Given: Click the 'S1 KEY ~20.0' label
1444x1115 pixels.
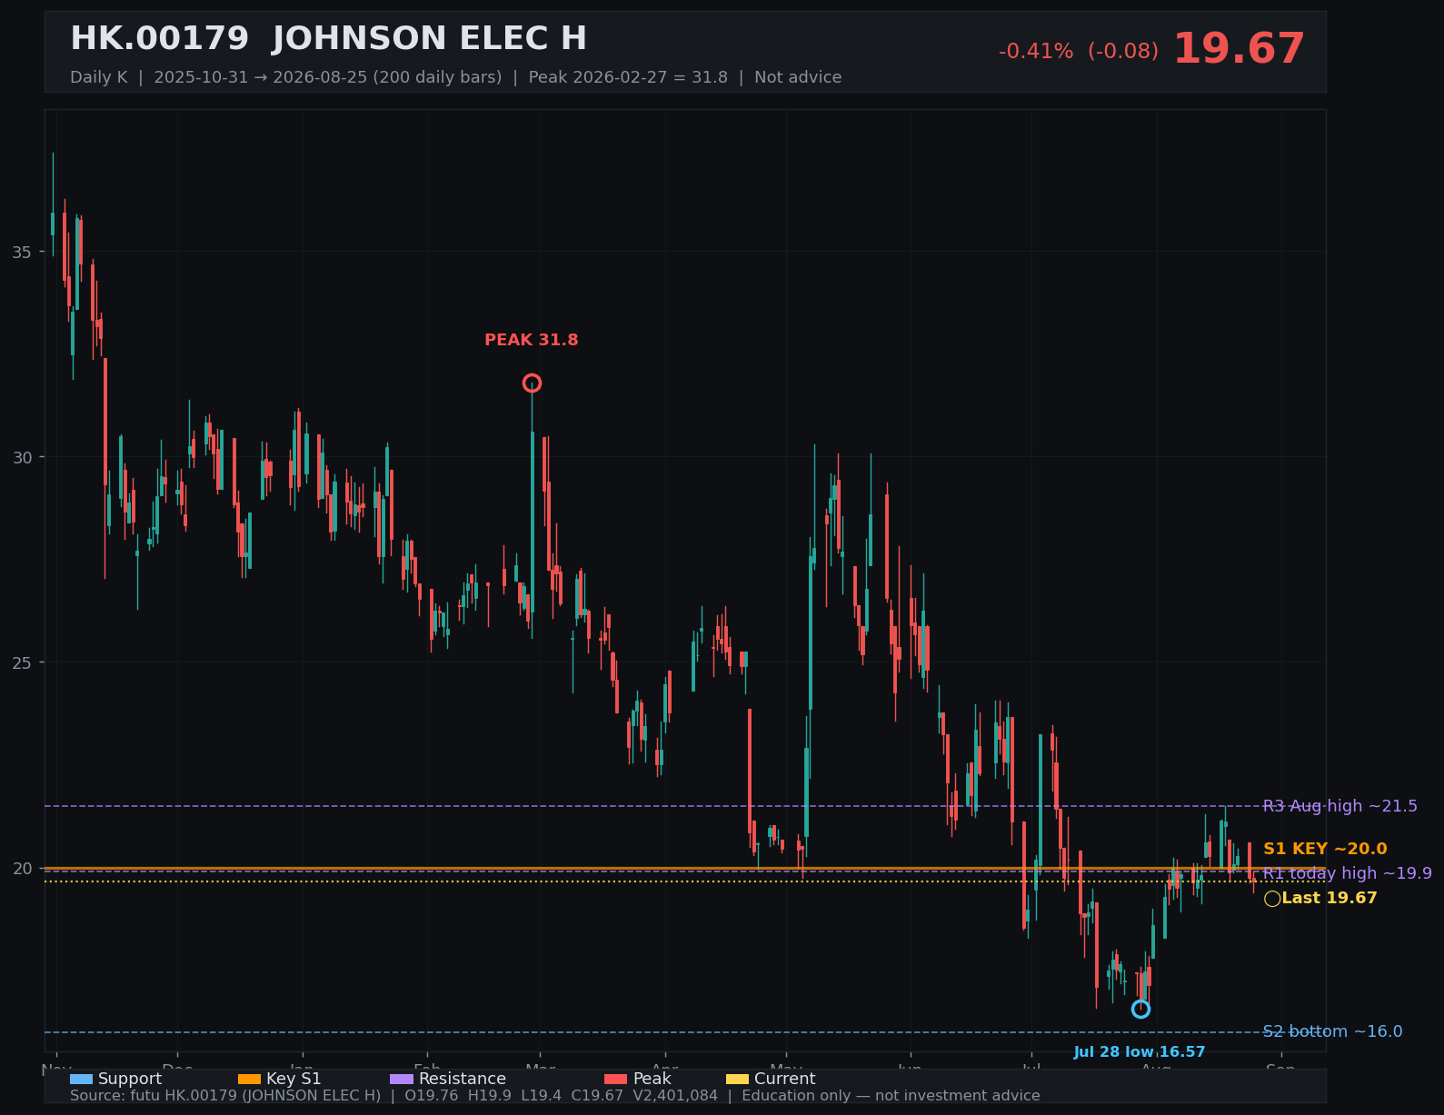Looking at the screenshot, I should point(1325,849).
